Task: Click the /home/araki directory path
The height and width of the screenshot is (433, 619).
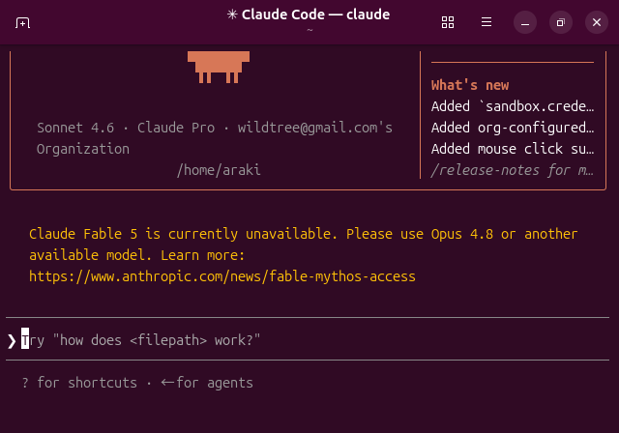Action: click(x=219, y=170)
